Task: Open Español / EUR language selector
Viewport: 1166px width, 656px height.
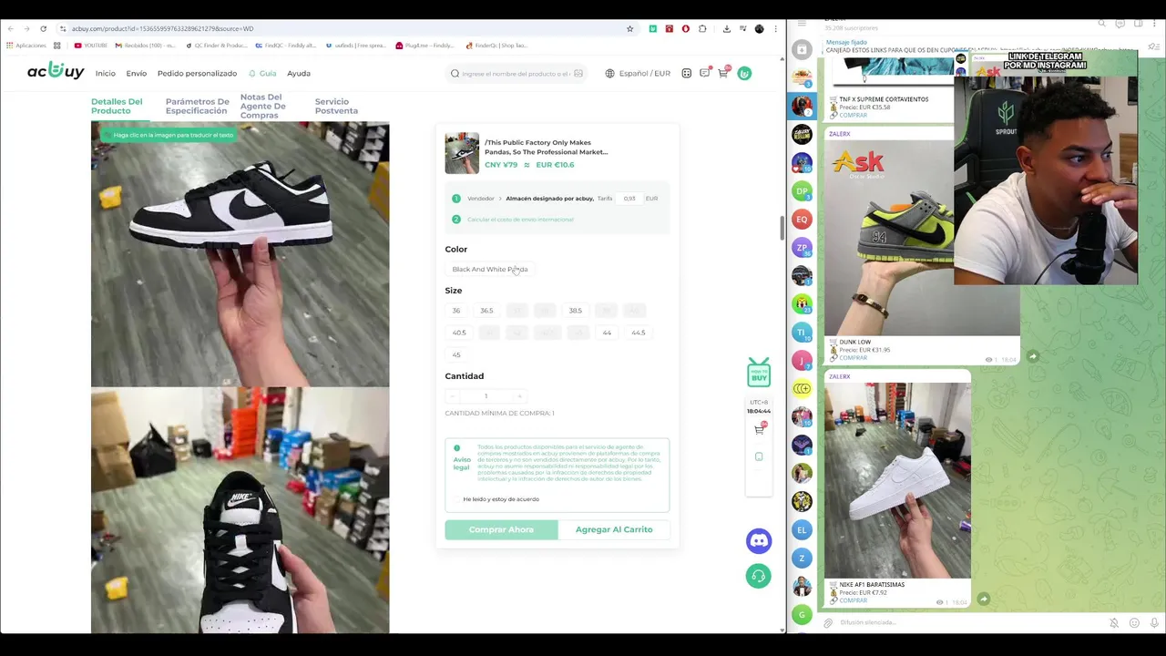Action: click(x=638, y=73)
